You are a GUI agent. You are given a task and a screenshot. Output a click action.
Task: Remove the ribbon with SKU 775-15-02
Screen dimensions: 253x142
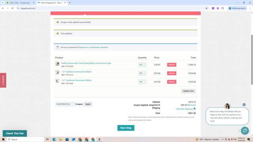[x=172, y=82]
